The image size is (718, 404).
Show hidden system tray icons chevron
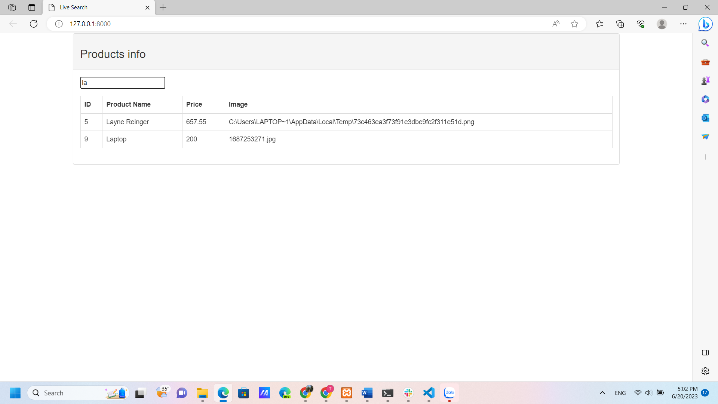(602, 393)
